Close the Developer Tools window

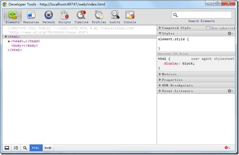point(228,3)
